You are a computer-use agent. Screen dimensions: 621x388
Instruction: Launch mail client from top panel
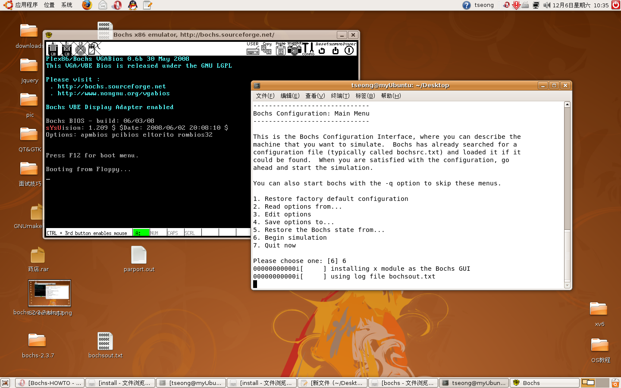pos(103,5)
